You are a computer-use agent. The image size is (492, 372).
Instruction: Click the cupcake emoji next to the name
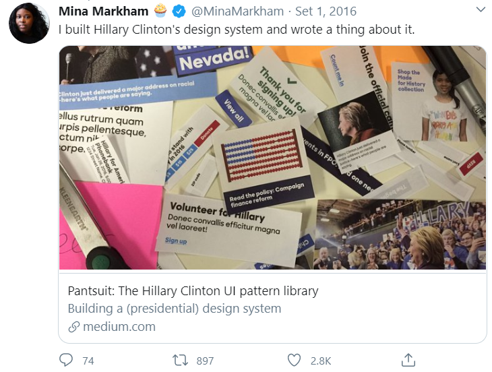pos(160,11)
